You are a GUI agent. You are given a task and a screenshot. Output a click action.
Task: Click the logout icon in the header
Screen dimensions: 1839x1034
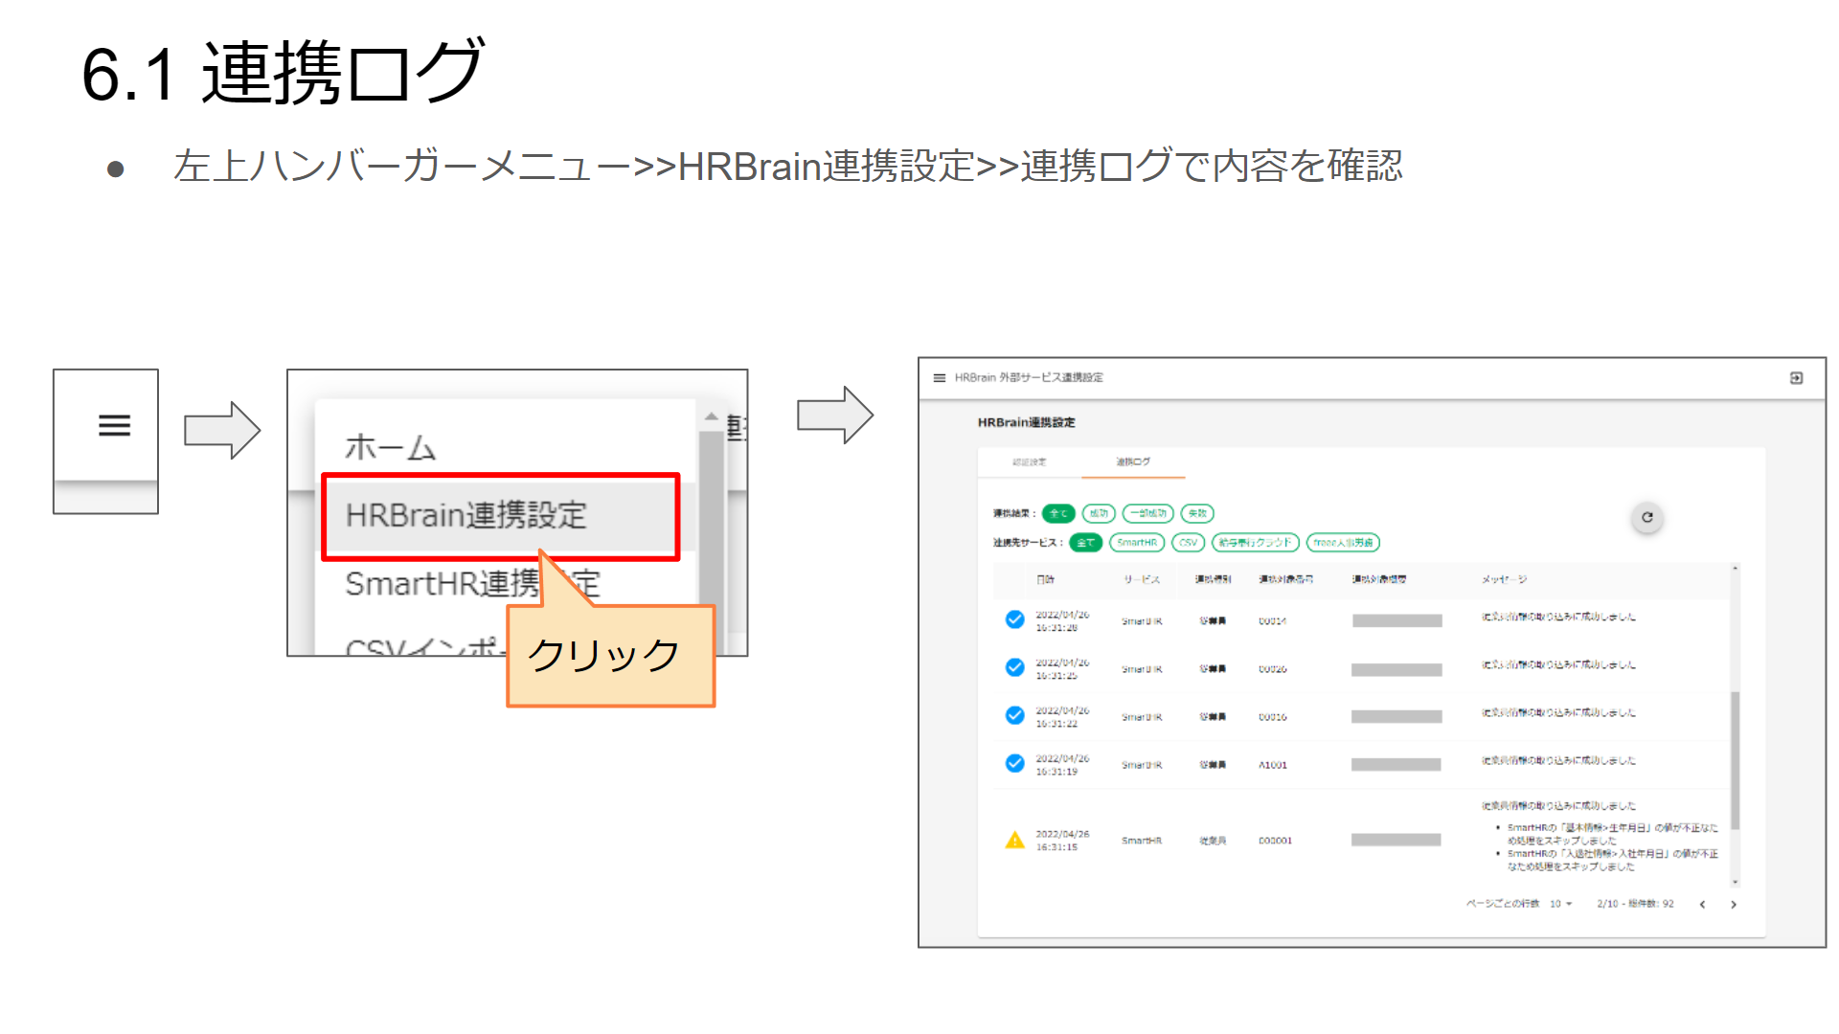pos(1796,378)
